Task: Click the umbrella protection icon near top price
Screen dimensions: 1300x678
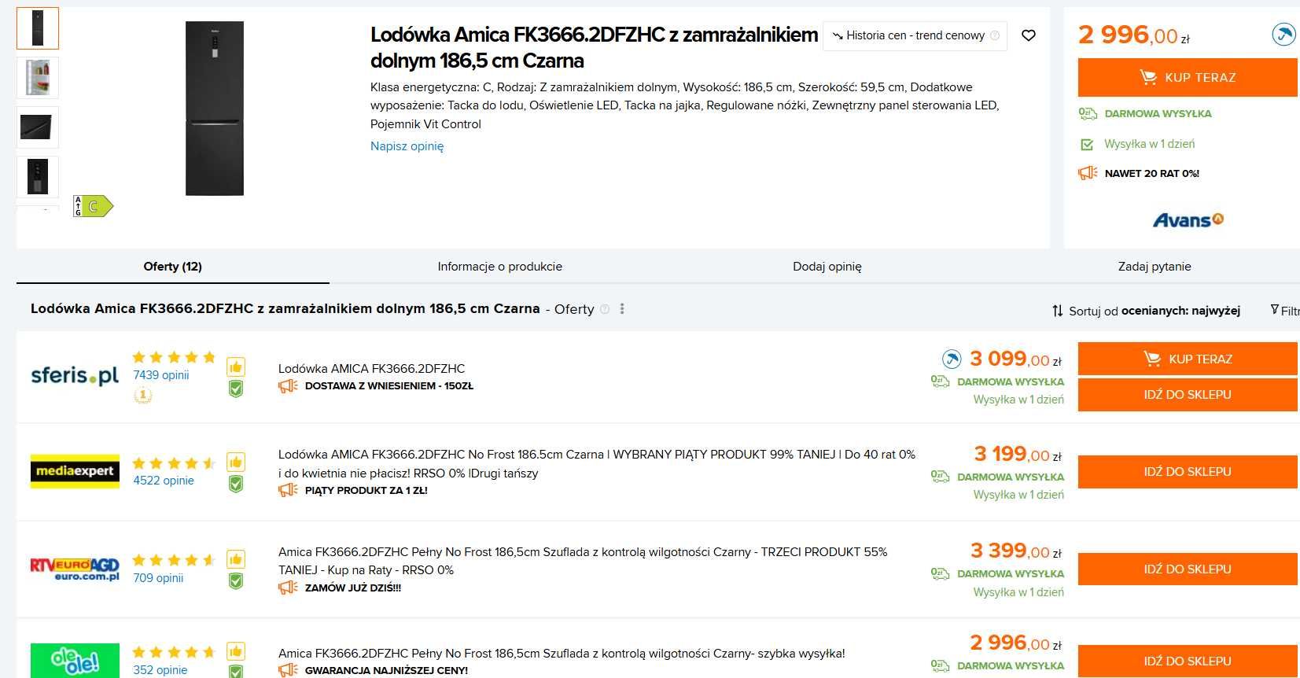Action: pyautogui.click(x=1283, y=35)
